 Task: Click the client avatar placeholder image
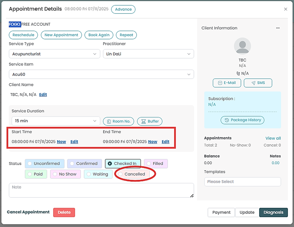tap(242, 46)
